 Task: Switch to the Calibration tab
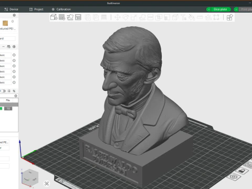[x=61, y=9]
